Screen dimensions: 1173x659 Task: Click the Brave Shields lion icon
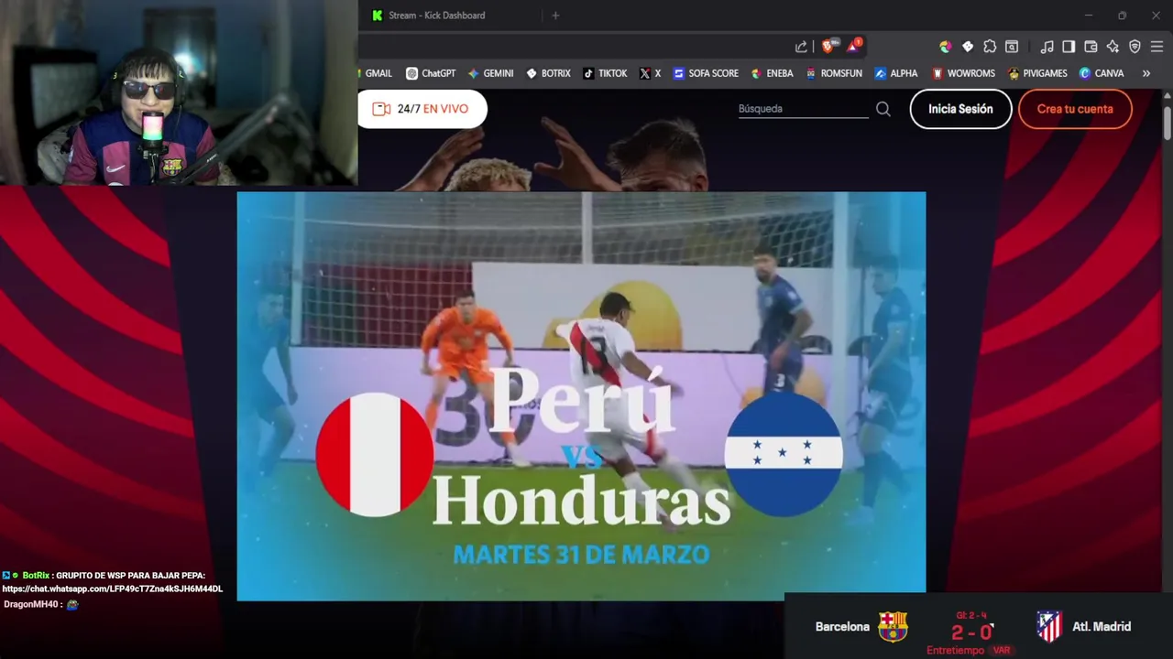828,46
